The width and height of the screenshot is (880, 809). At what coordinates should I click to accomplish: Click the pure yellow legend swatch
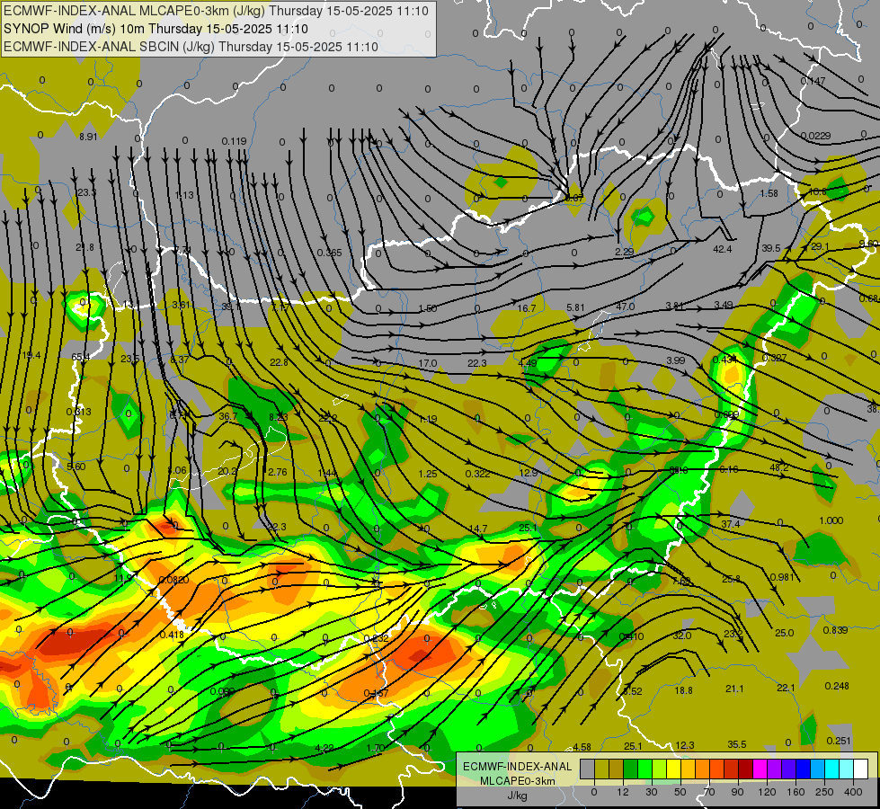673,769
